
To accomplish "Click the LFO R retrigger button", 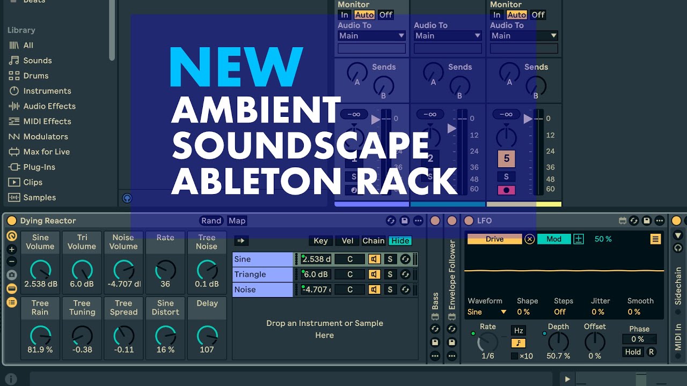I will pyautogui.click(x=651, y=352).
